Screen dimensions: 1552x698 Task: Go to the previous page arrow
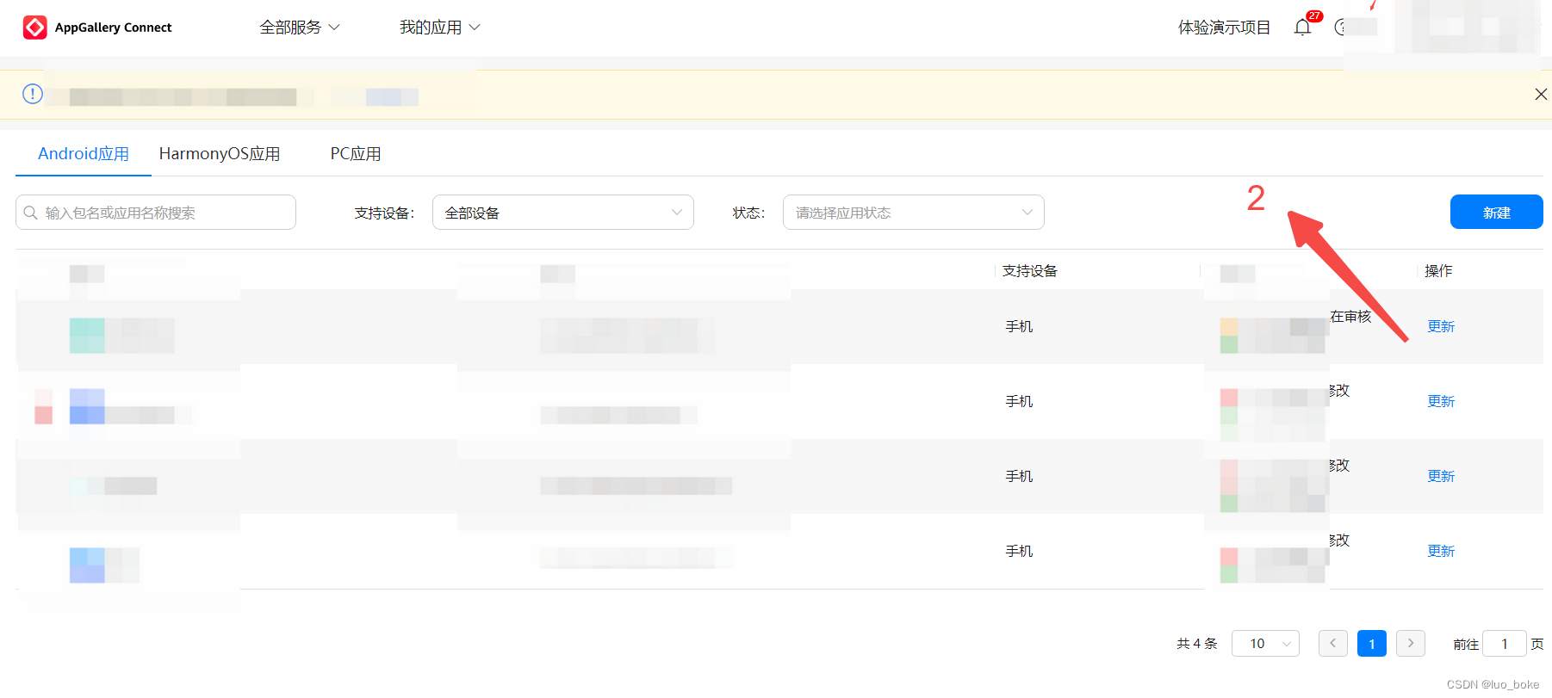pos(1333,644)
